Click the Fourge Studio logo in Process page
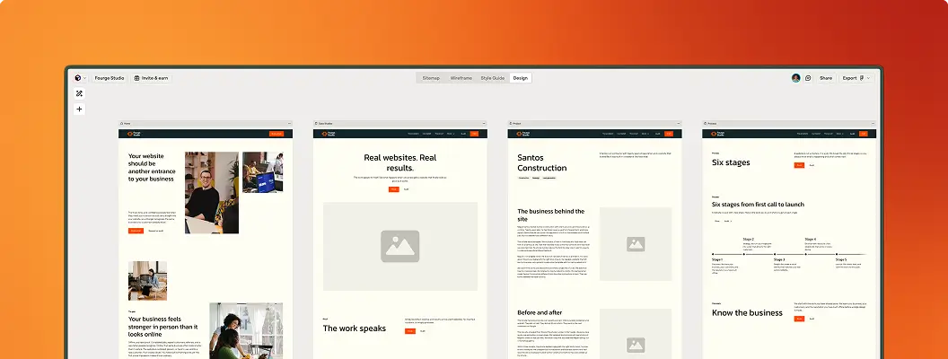 [x=716, y=134]
